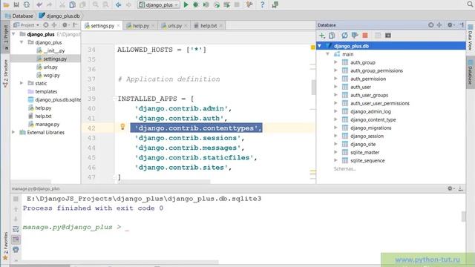Click the Back navigation arrow

pos(119,5)
